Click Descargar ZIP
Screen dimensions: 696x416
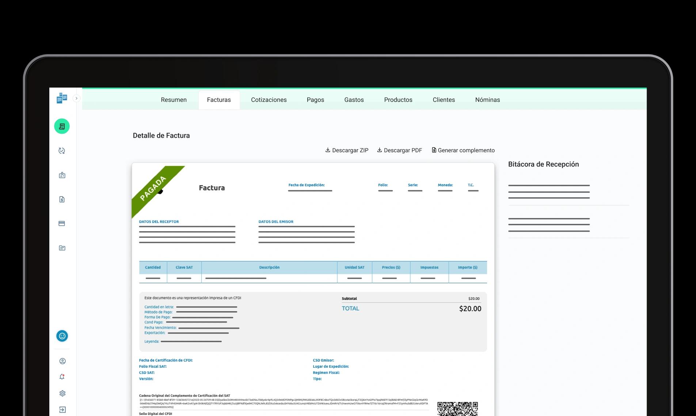click(347, 150)
